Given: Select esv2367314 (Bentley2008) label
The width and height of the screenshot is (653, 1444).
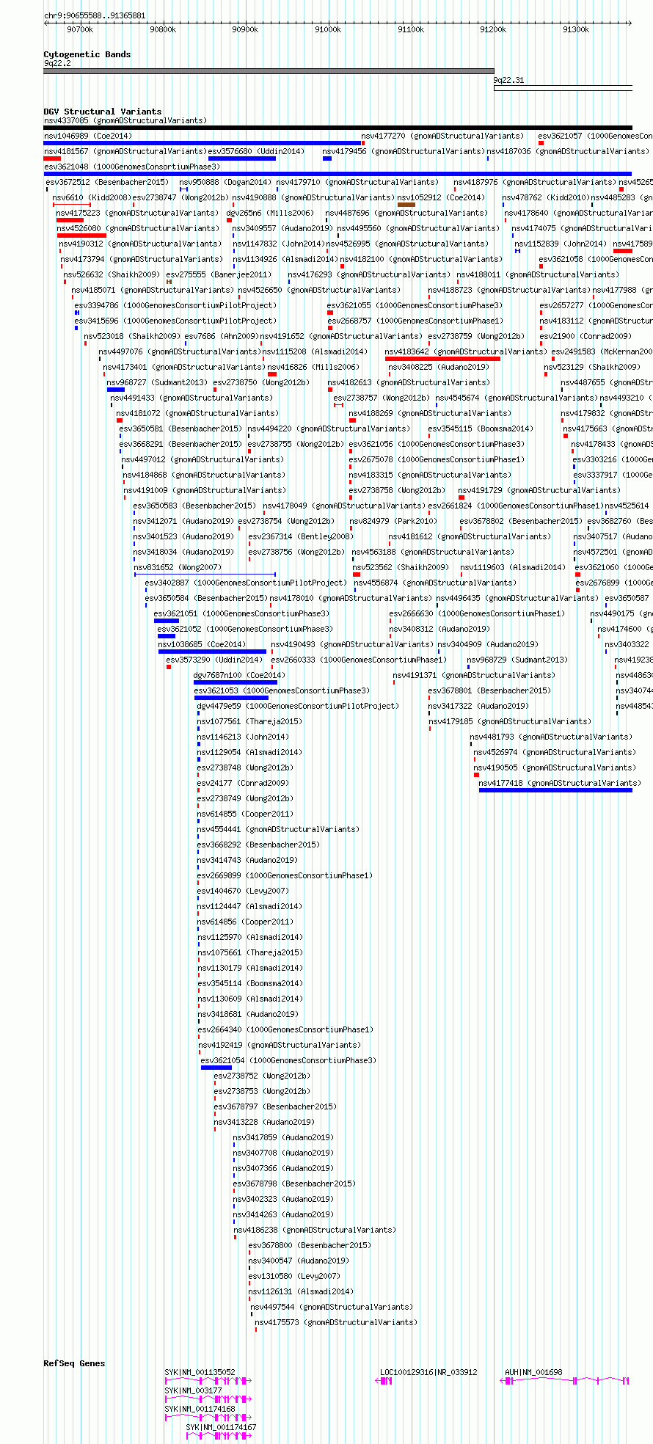Looking at the screenshot, I should point(300,536).
